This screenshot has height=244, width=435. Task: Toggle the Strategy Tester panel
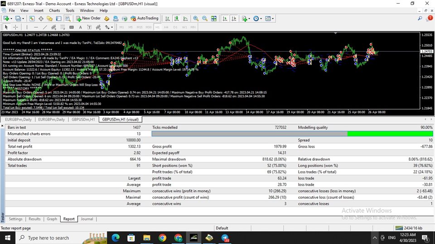click(x=68, y=19)
